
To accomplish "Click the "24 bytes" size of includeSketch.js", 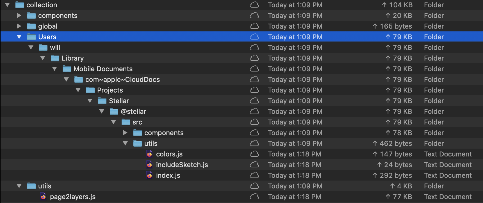I will [x=395, y=165].
